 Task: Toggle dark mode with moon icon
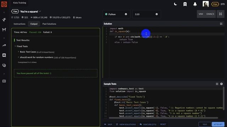click(175, 4)
